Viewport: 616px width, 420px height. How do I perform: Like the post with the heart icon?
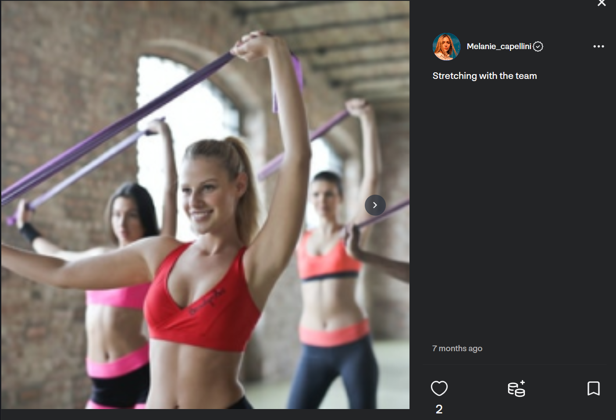[x=439, y=388]
